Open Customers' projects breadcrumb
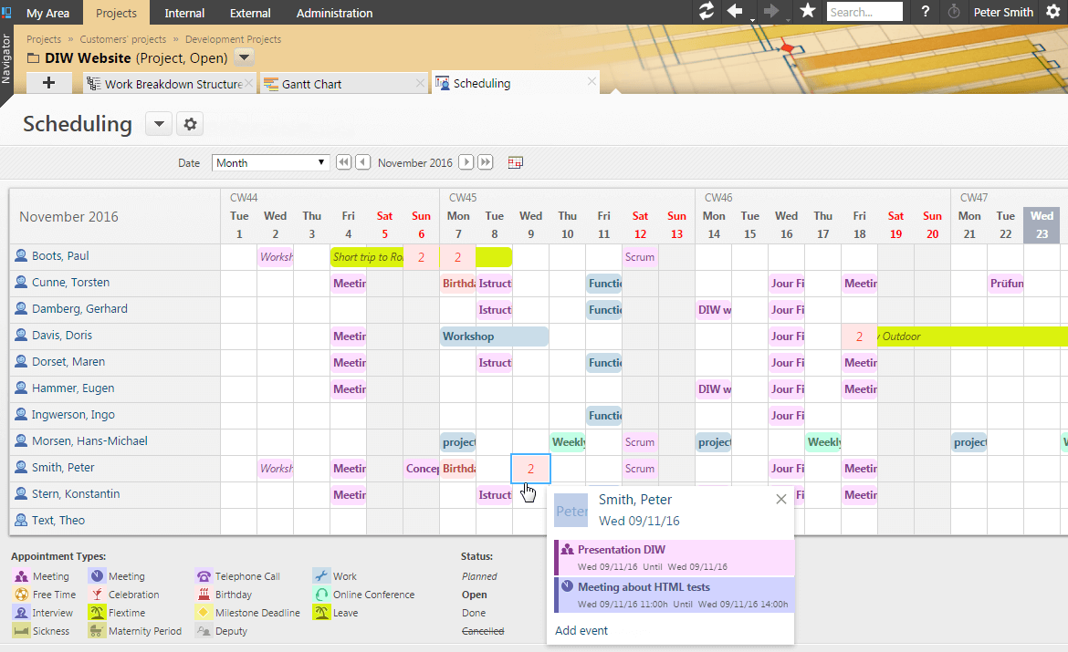The height and width of the screenshot is (652, 1068). pyautogui.click(x=122, y=39)
